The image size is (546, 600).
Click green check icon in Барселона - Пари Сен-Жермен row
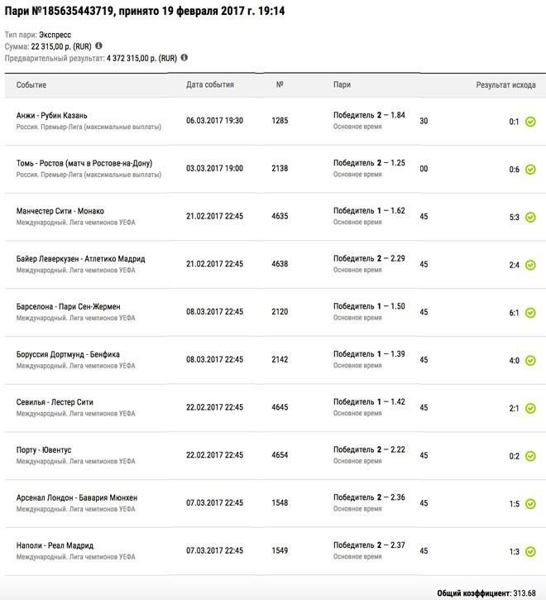(x=530, y=313)
